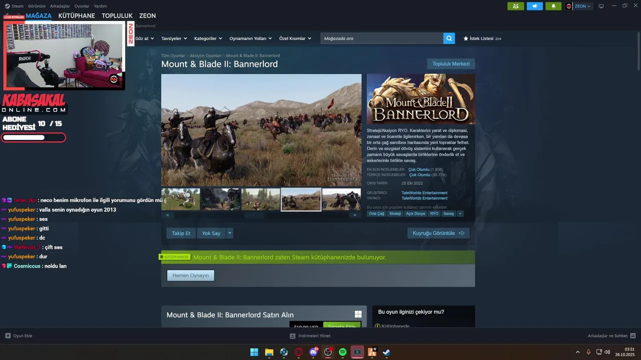Click the Oyun Ekle plus icon

[x=8, y=335]
